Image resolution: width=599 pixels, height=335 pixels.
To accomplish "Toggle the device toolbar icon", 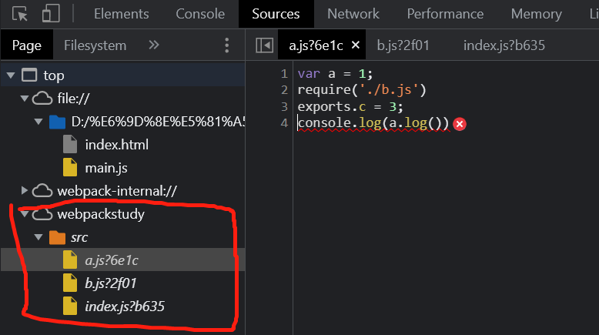I will pos(51,14).
